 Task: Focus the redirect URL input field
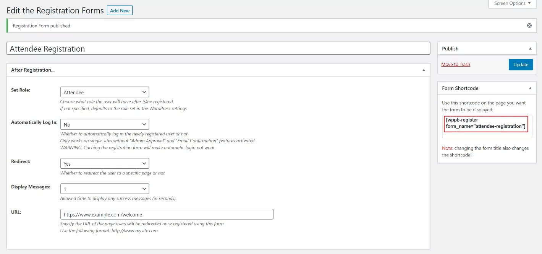(x=167, y=214)
